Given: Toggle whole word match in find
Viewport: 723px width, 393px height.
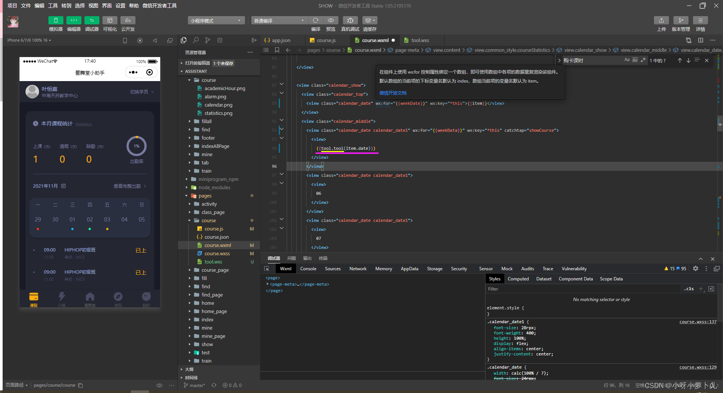Looking at the screenshot, I should tap(635, 60).
